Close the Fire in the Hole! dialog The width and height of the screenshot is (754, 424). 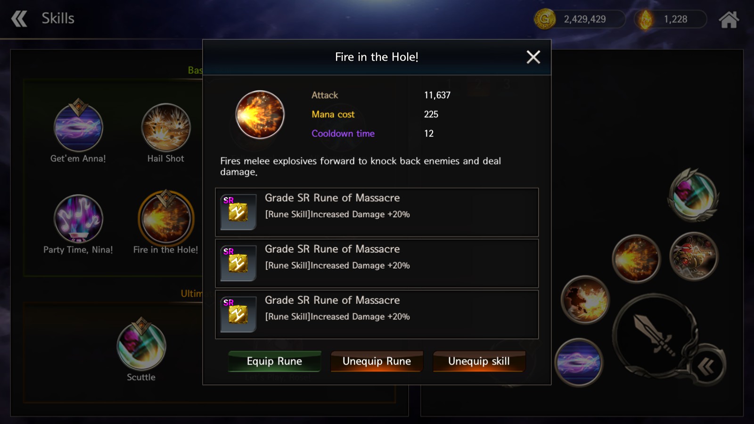pos(533,57)
